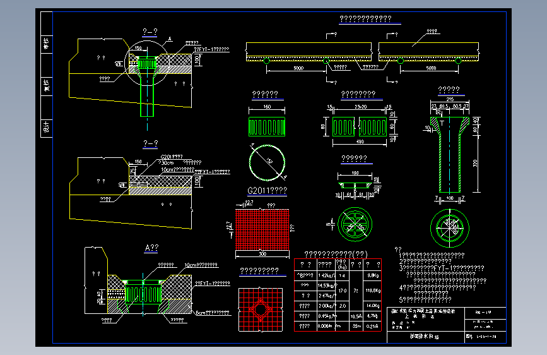Select the "10.5m" quantity cell
This screenshot has width=547, height=355.
pos(356,316)
